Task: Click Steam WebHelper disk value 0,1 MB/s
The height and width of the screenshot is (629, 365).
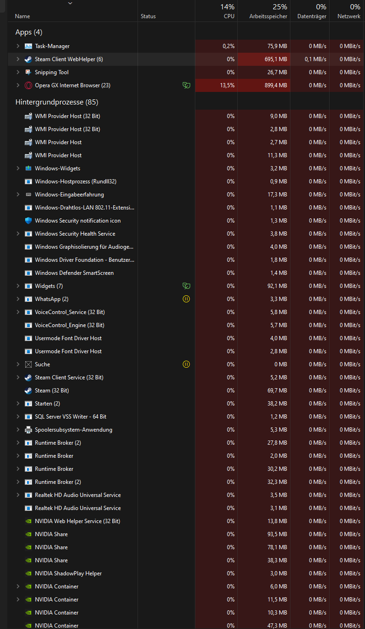Action: click(x=316, y=59)
